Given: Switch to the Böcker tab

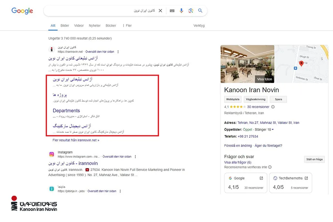Looking at the screenshot, I should pos(111,26).
